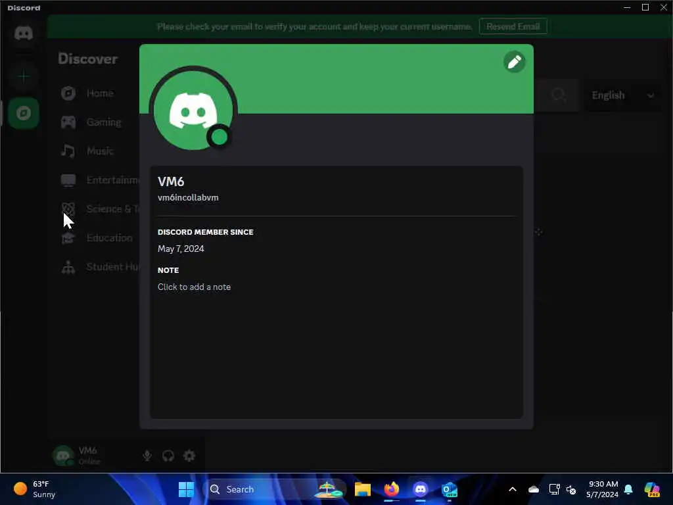Image resolution: width=673 pixels, height=505 pixels.
Task: Show hidden tray icons chevron
Action: [513, 489]
